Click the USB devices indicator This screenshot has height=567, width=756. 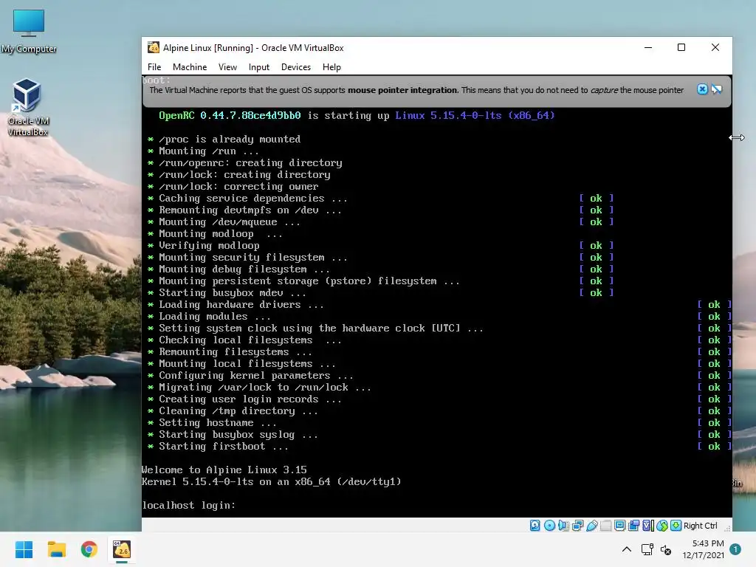click(x=592, y=526)
